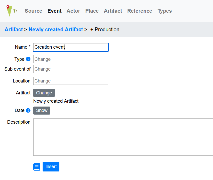Viewport: 213px width, 180px height.
Task: Click the Artifact breadcrumb link
Action: pos(14,29)
